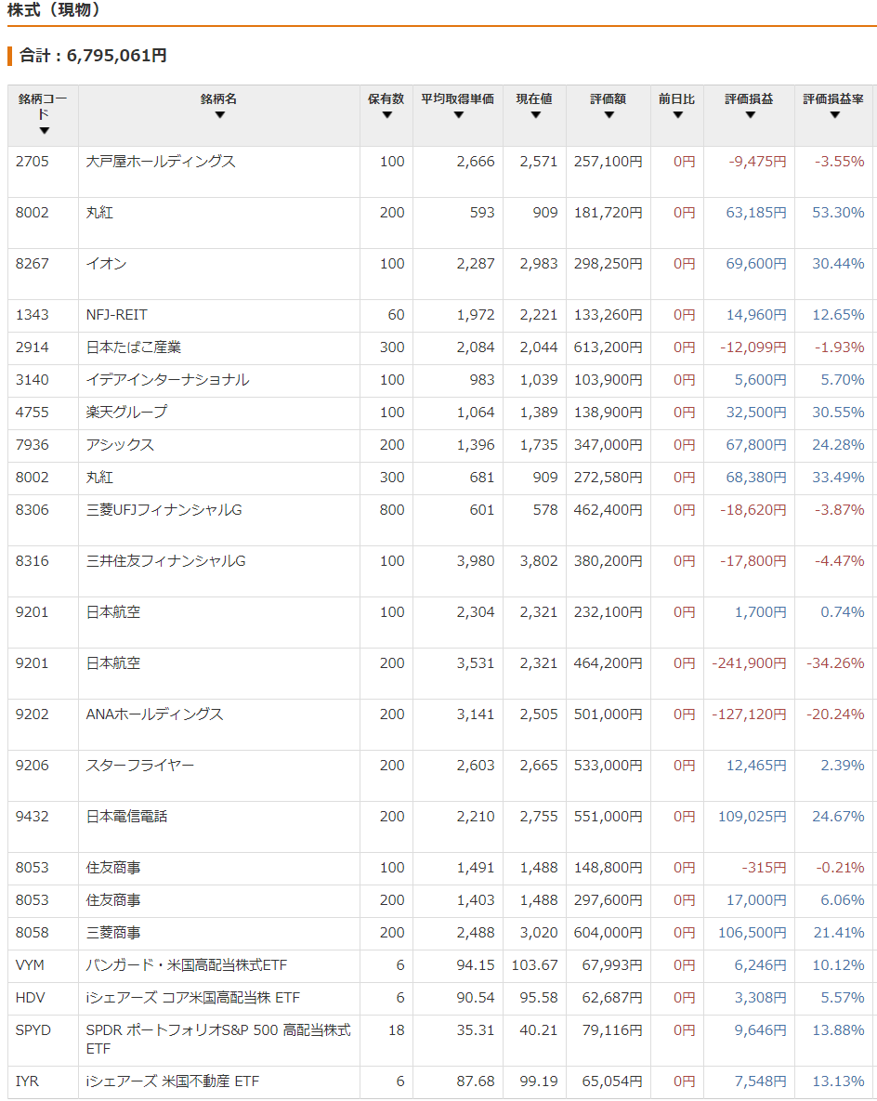The height and width of the screenshot is (1101, 877).
Task: Click the イオン stock name
Action: coord(106,264)
